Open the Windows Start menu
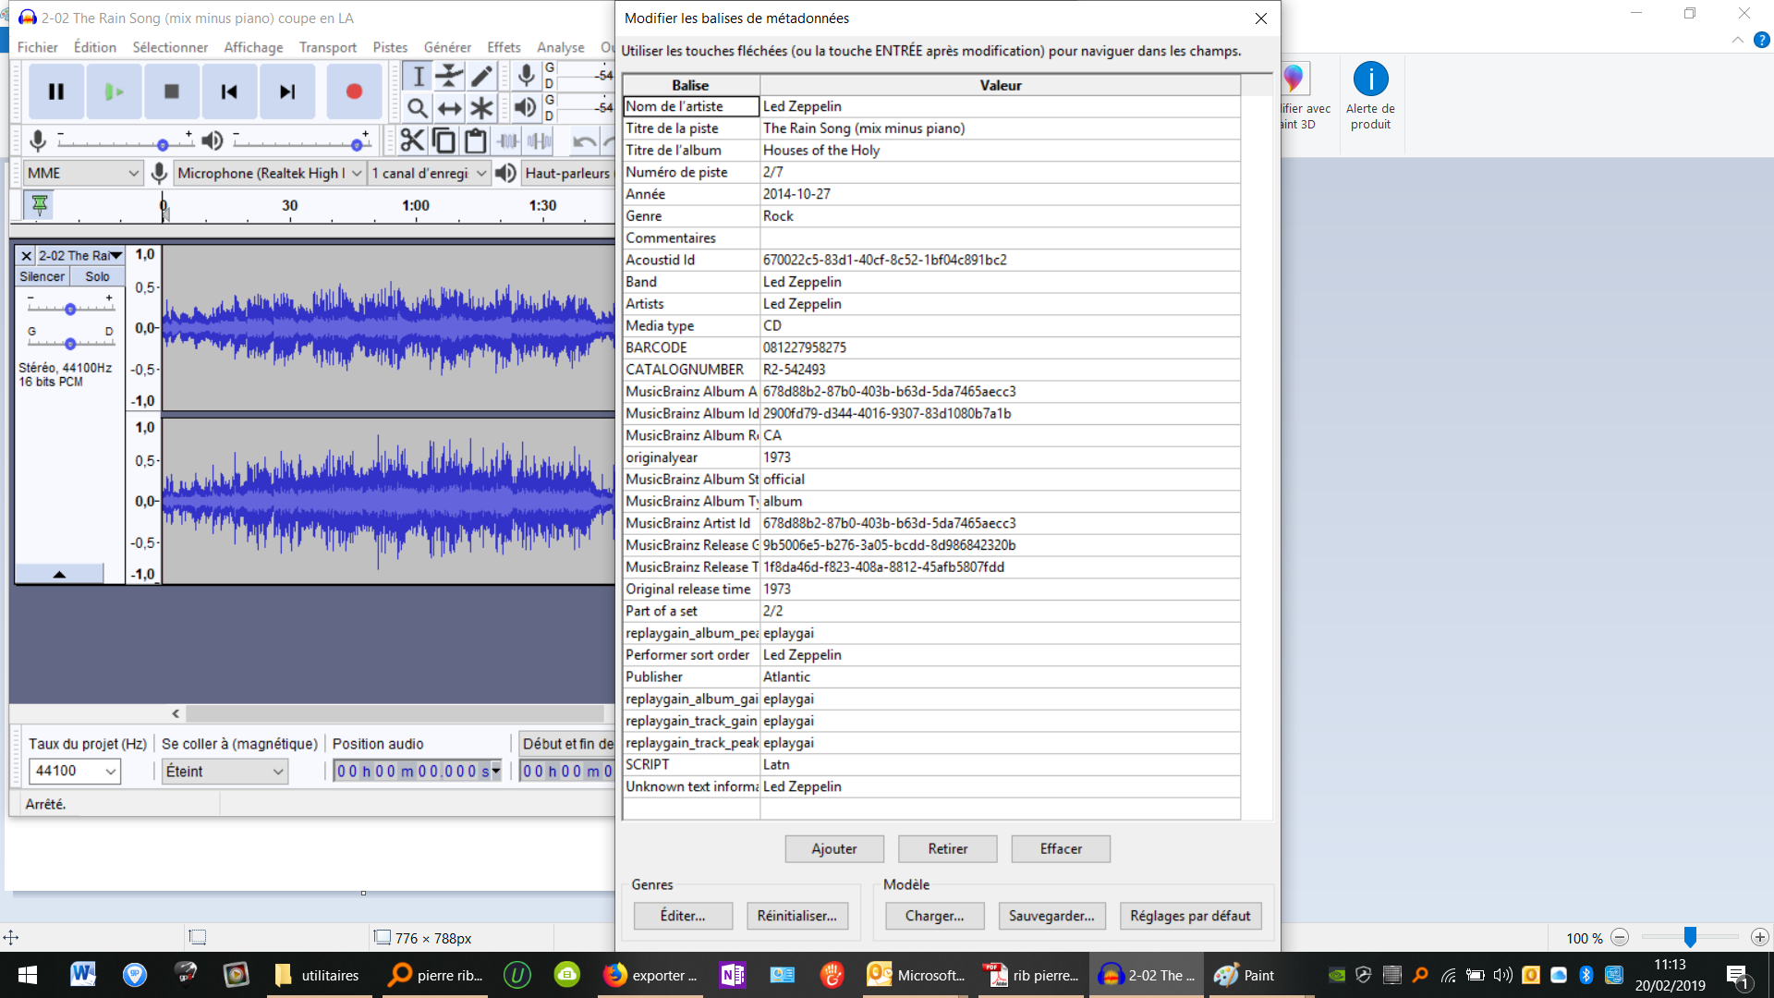The height and width of the screenshot is (998, 1774). (x=28, y=975)
